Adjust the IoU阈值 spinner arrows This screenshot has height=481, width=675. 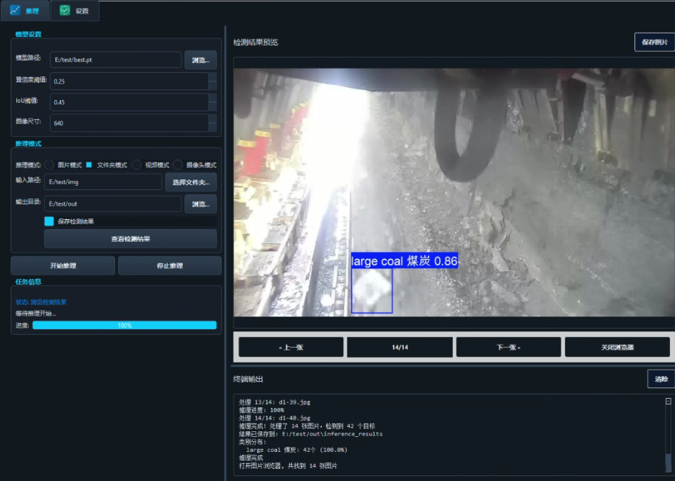212,102
